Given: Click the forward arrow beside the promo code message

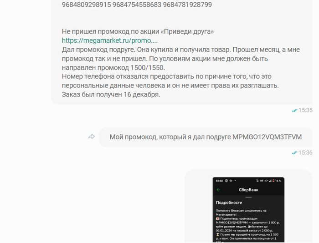Looking at the screenshot, I should point(91,137).
